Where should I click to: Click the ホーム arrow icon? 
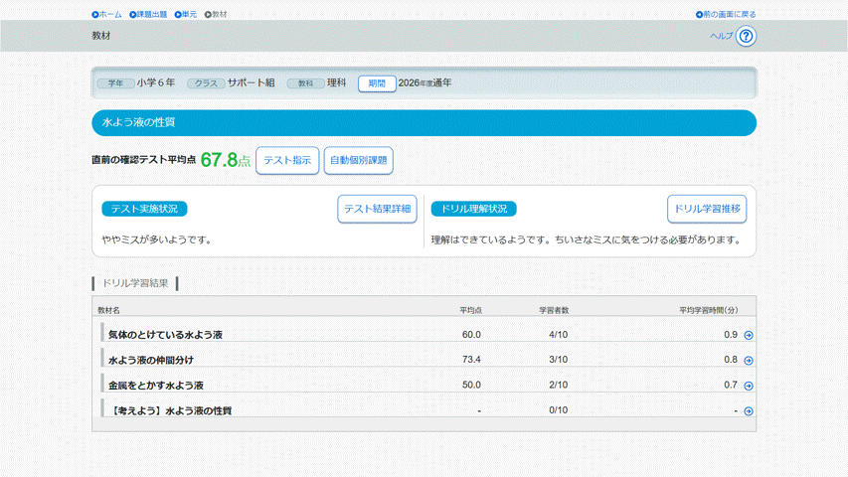point(95,15)
